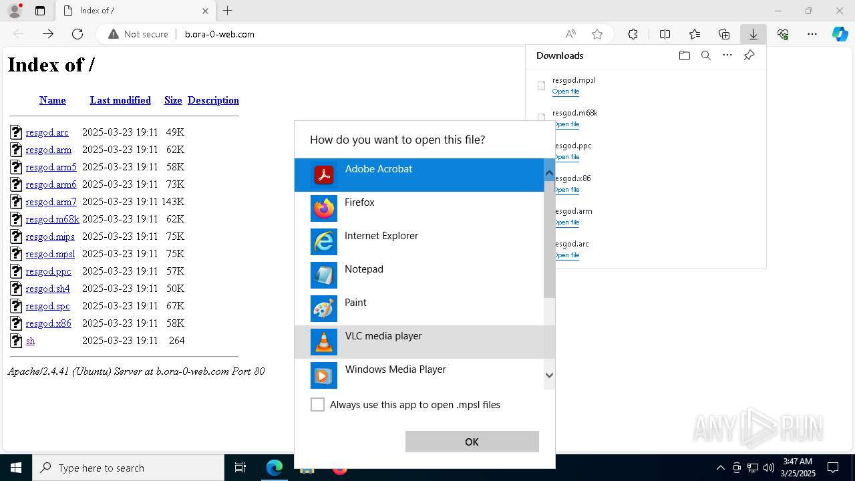Viewport: 855px width, 481px height.
Task: Click the resgod.mpsl link in listing
Action: 50,254
